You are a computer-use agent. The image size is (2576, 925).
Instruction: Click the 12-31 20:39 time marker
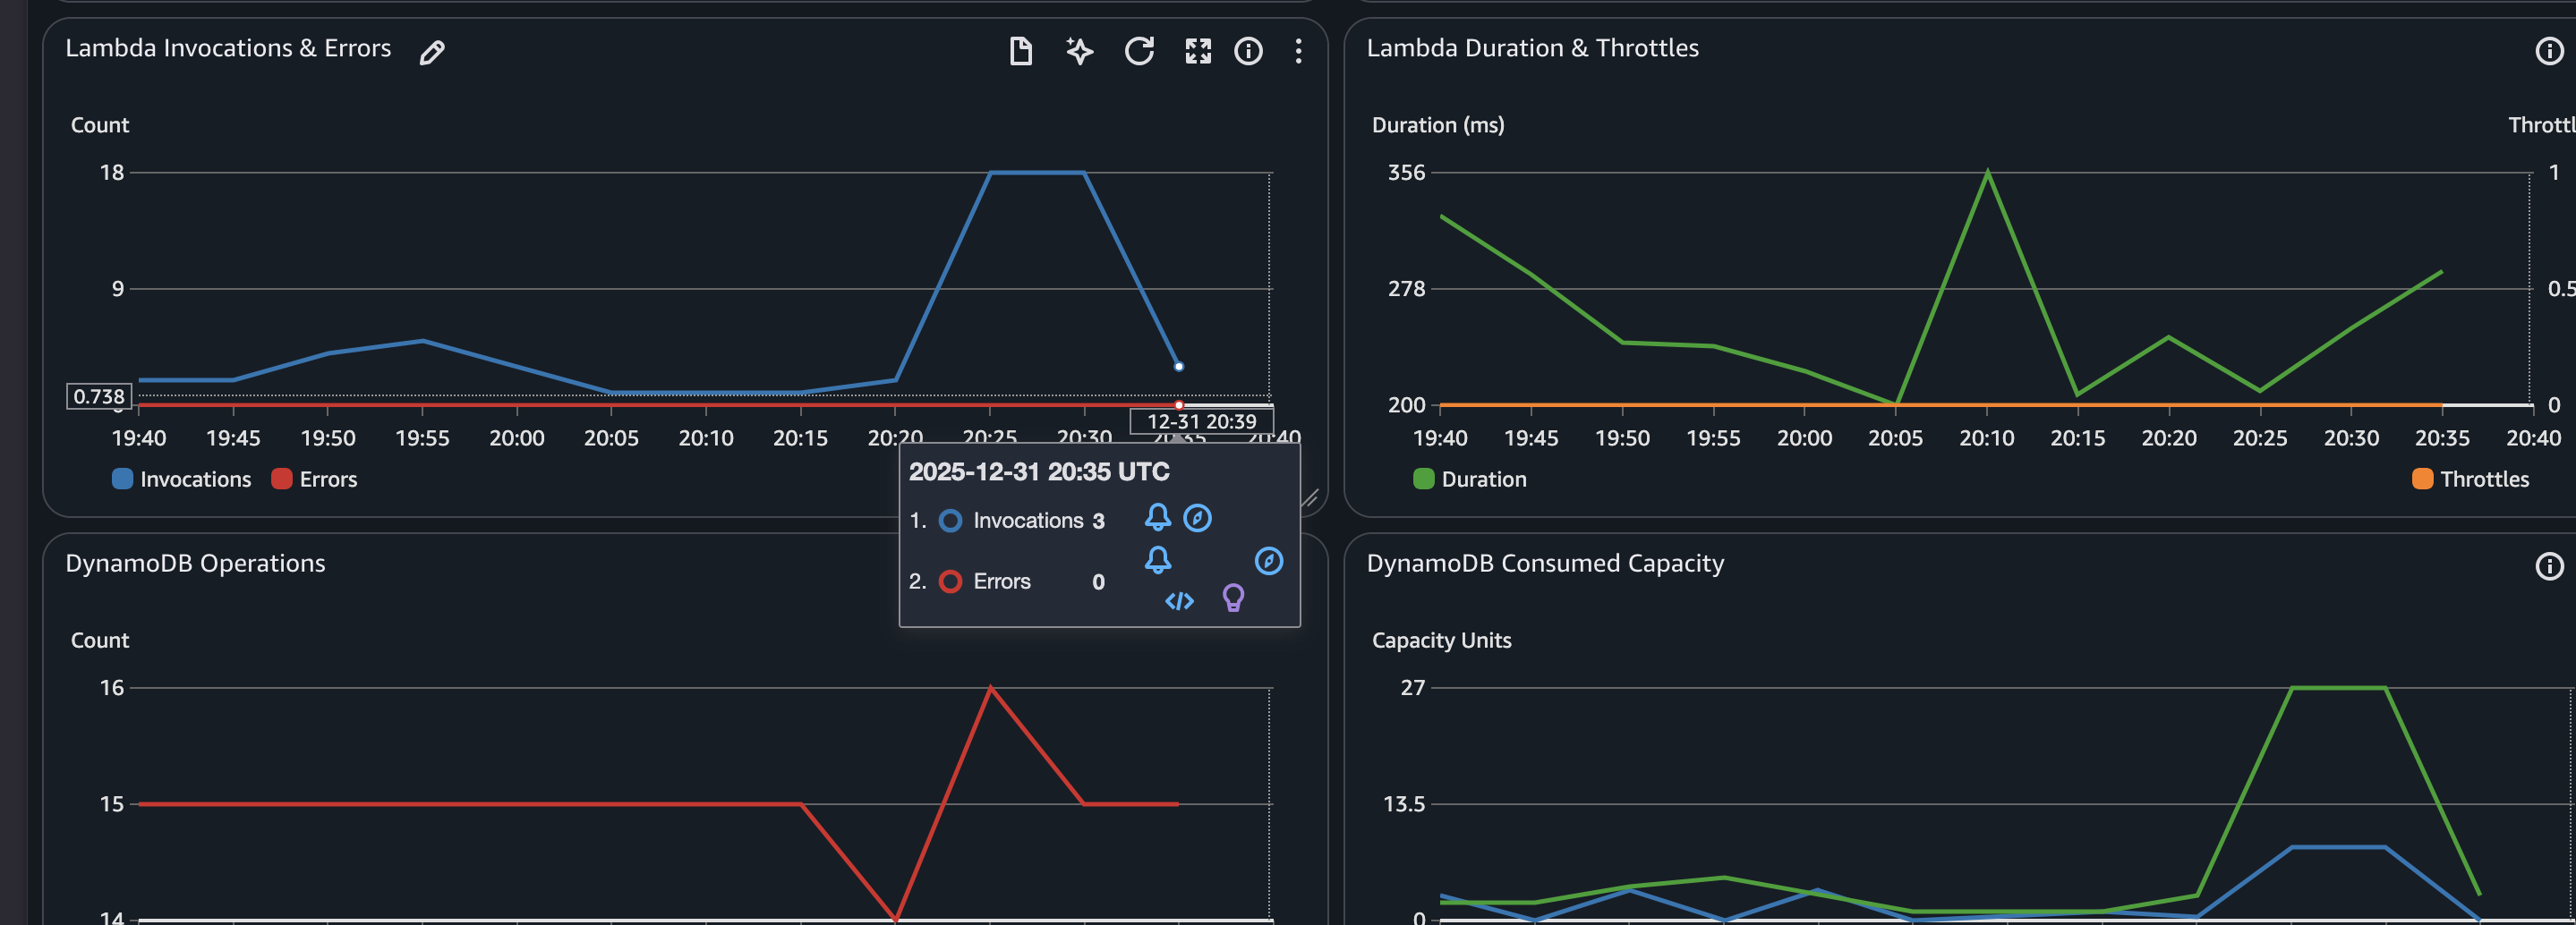(x=1202, y=421)
